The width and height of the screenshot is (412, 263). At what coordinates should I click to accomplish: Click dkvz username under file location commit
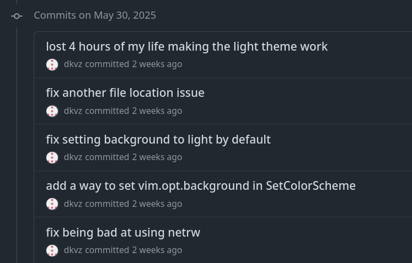(73, 111)
